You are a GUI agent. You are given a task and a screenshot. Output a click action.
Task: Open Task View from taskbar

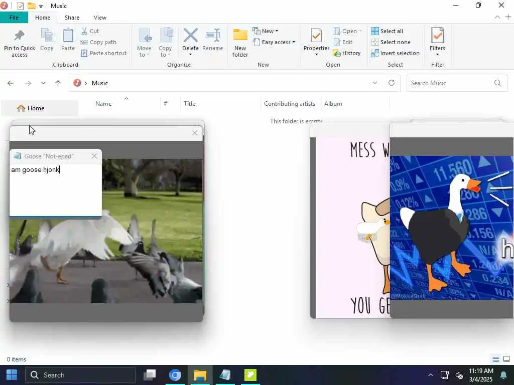pyautogui.click(x=150, y=375)
